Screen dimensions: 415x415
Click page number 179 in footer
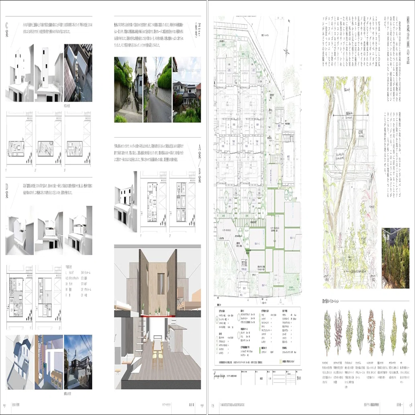click(x=213, y=405)
